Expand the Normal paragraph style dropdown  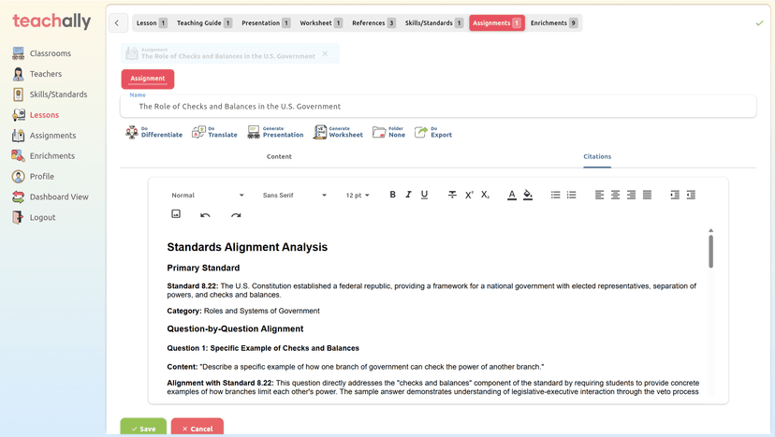[207, 196]
